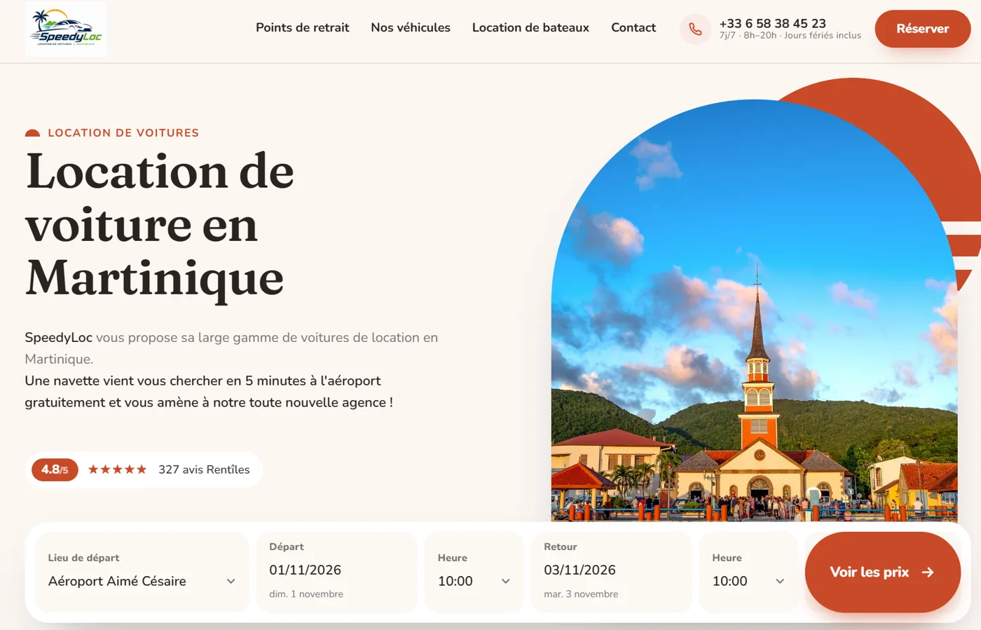Open Points de retrait menu item
Image resolution: width=981 pixels, height=630 pixels.
tap(302, 28)
